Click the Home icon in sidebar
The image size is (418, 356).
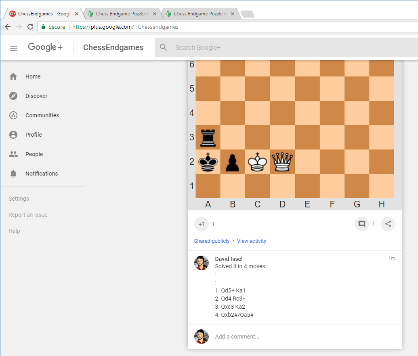pos(13,76)
